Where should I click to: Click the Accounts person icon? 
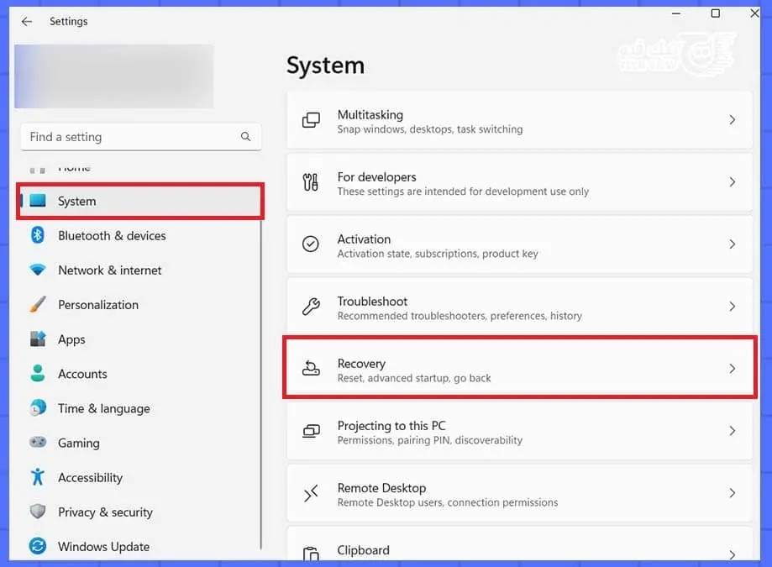pyautogui.click(x=38, y=373)
